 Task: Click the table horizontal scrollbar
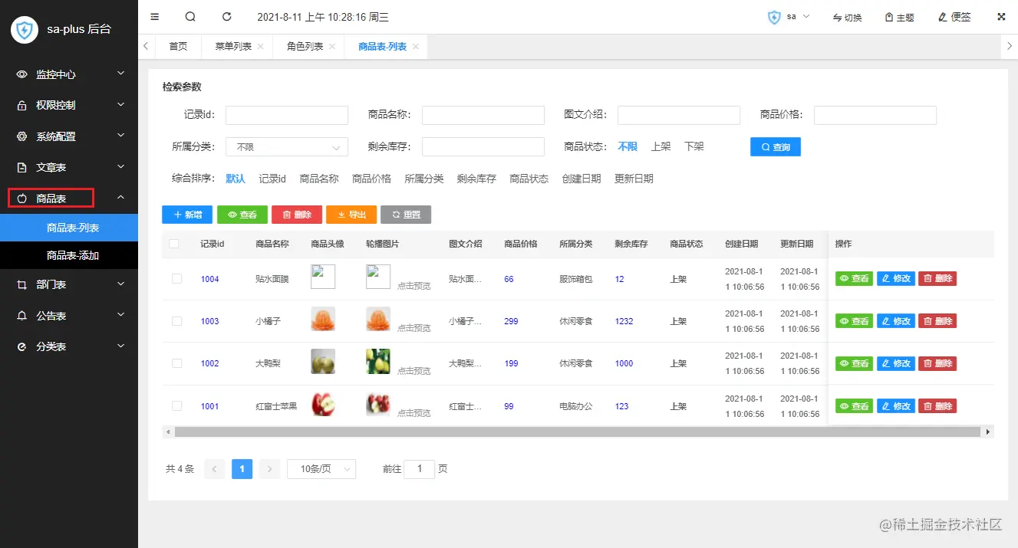click(577, 432)
